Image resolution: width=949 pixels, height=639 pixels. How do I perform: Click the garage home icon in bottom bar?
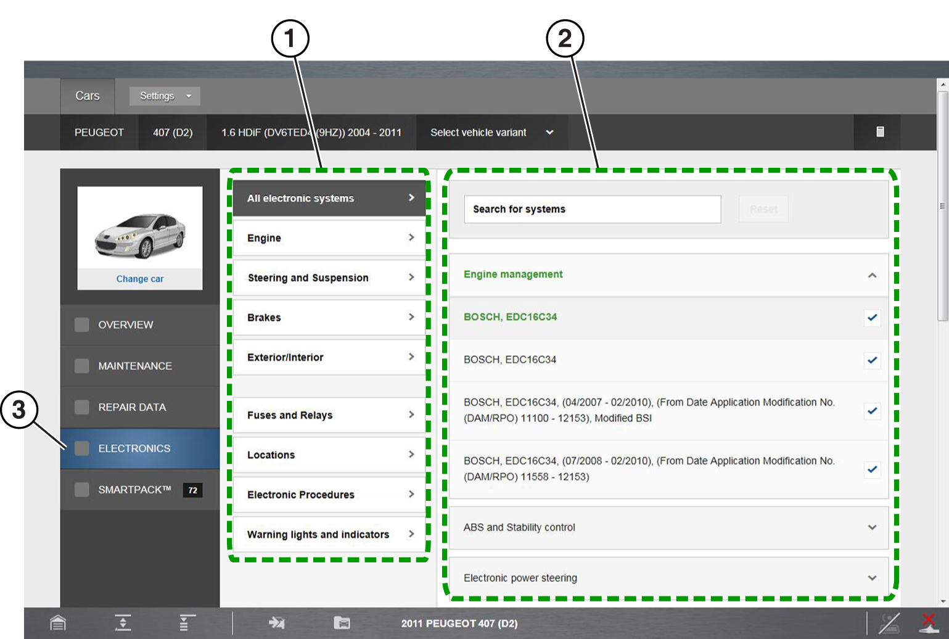coord(58,623)
